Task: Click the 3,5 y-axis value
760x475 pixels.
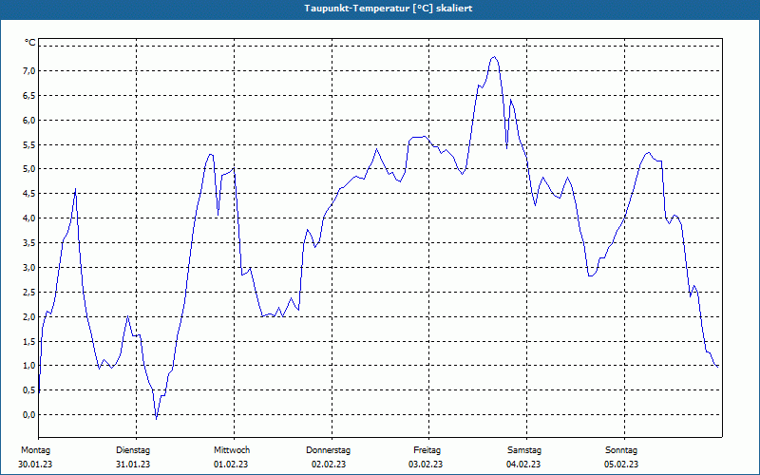Action: click(28, 243)
